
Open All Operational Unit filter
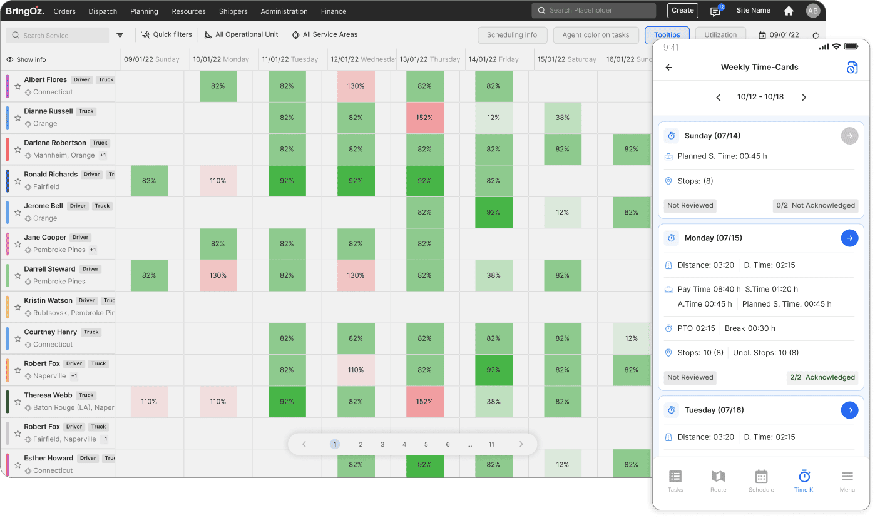point(242,35)
